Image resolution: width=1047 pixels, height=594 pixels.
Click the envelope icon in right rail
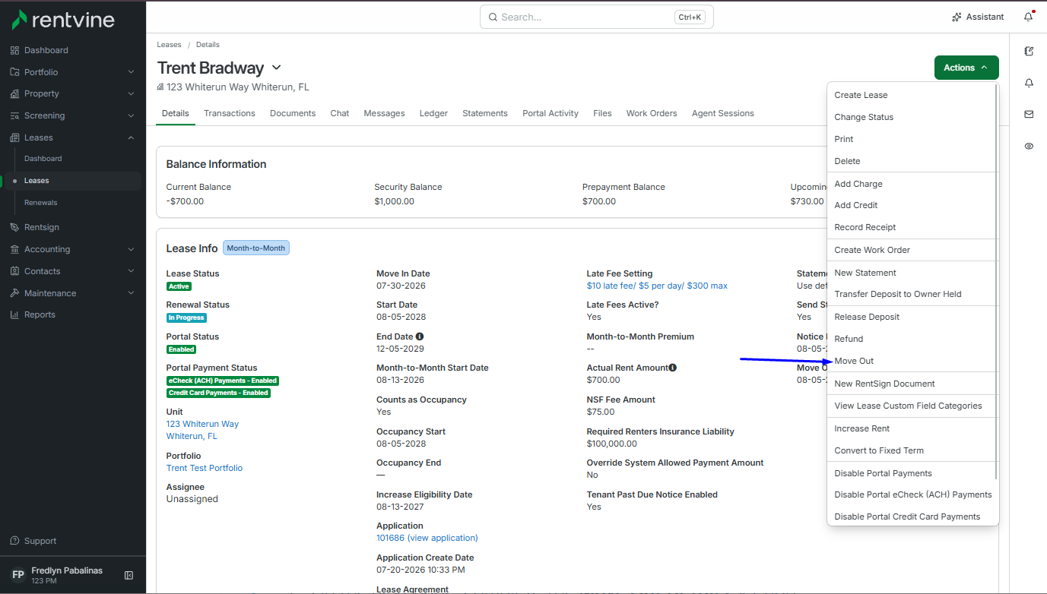coord(1029,114)
